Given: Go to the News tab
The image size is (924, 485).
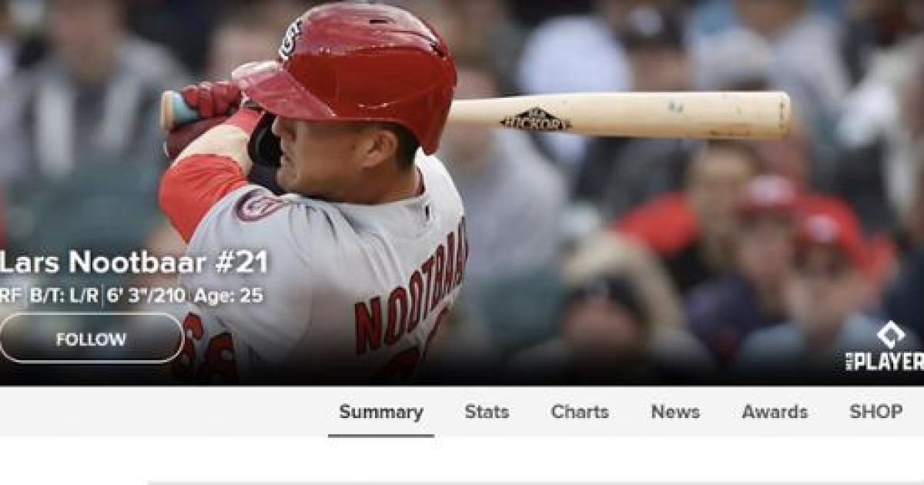Looking at the screenshot, I should click(x=675, y=412).
